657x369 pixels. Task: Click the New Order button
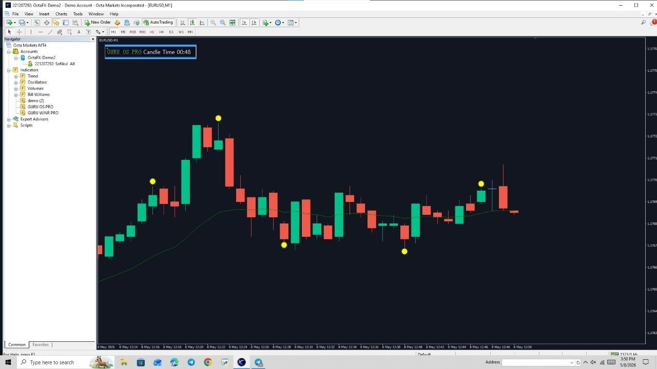tap(98, 23)
